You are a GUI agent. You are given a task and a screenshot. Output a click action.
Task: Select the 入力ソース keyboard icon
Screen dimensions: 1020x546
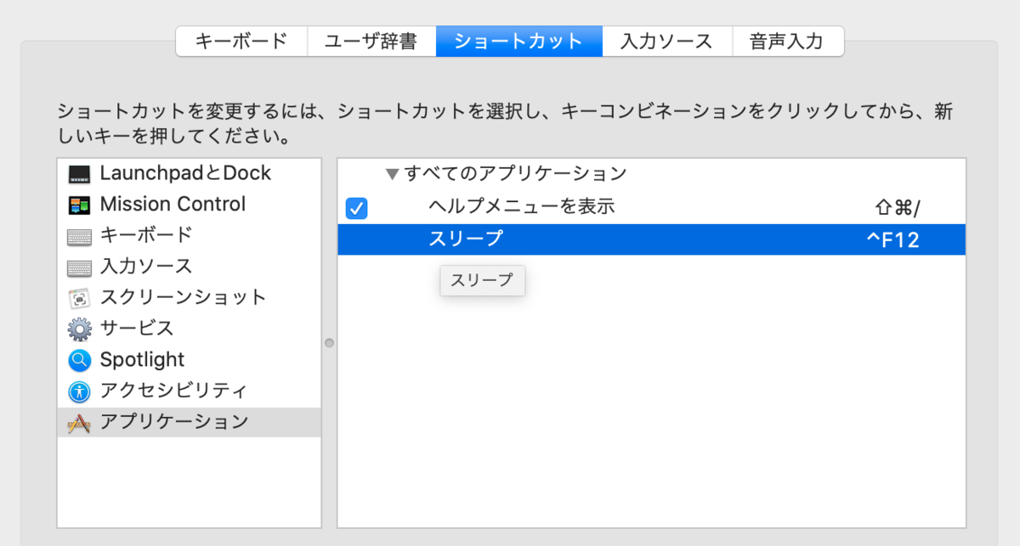coord(80,266)
